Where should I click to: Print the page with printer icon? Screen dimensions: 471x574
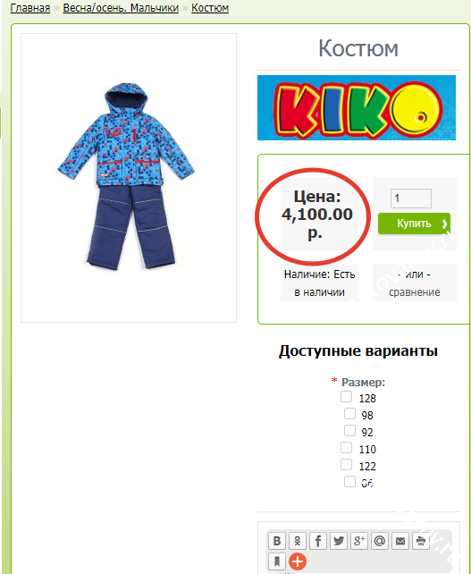(421, 541)
